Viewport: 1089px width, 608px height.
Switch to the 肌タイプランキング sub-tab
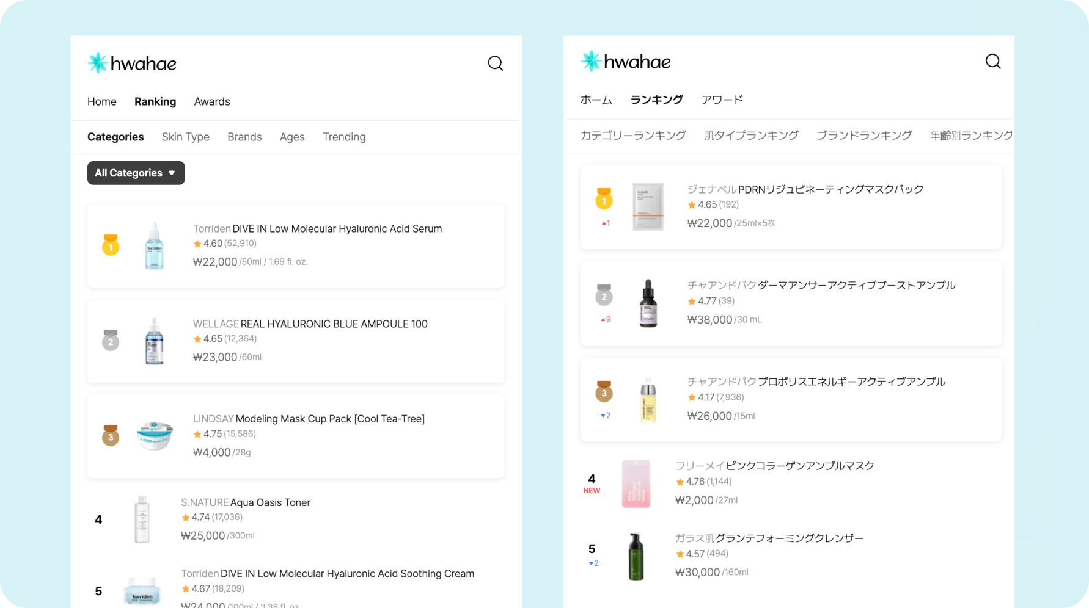click(x=751, y=135)
